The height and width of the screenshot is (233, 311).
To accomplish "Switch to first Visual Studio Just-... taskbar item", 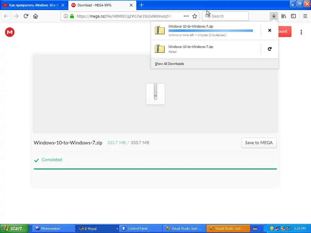I will point(184,228).
